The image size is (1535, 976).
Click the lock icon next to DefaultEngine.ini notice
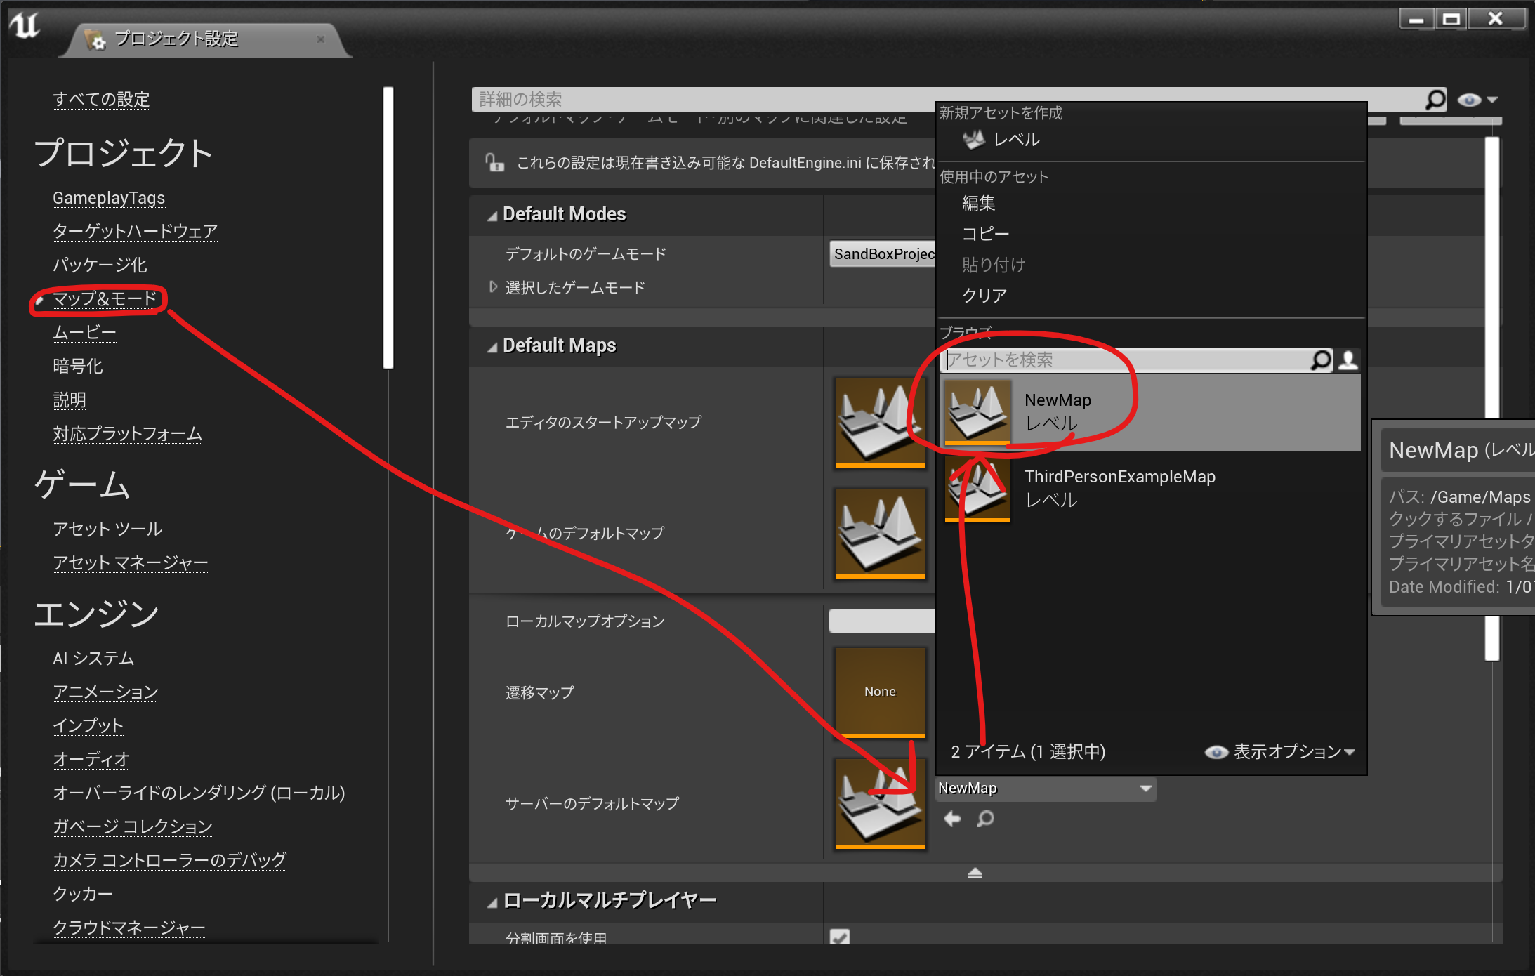tap(494, 163)
